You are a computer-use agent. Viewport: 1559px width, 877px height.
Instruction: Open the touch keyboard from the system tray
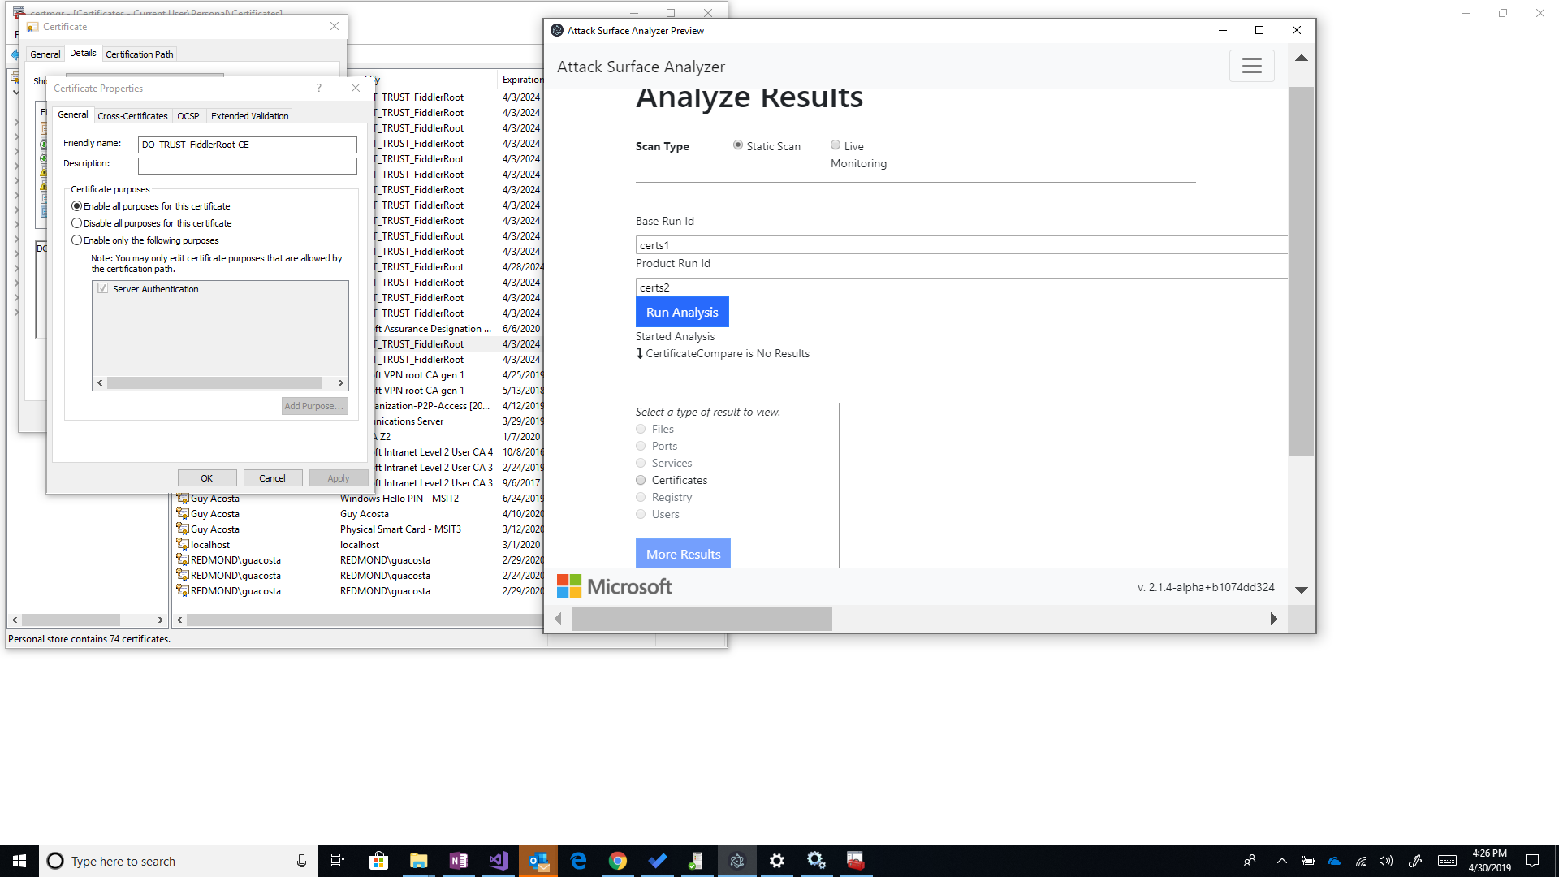(1447, 861)
